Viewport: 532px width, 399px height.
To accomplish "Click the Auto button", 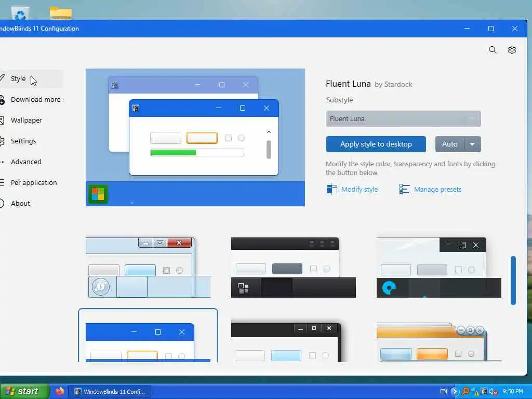I will (450, 144).
